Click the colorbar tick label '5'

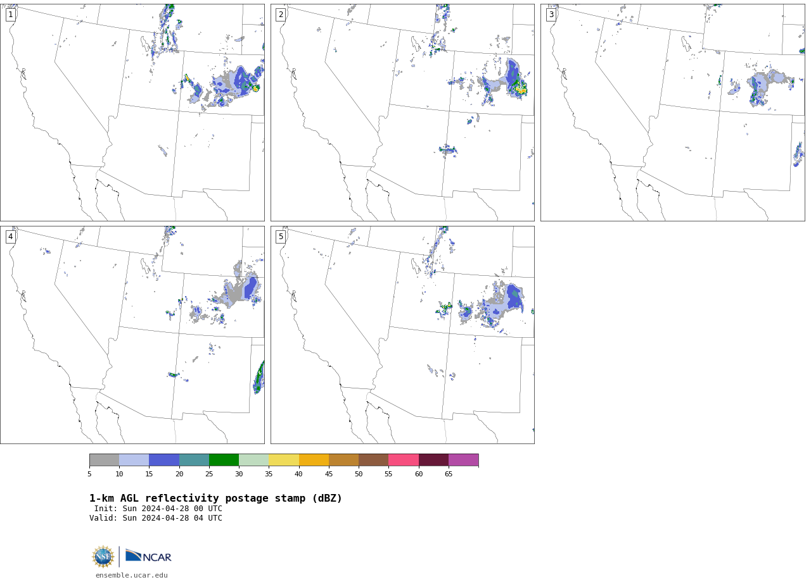(x=89, y=474)
